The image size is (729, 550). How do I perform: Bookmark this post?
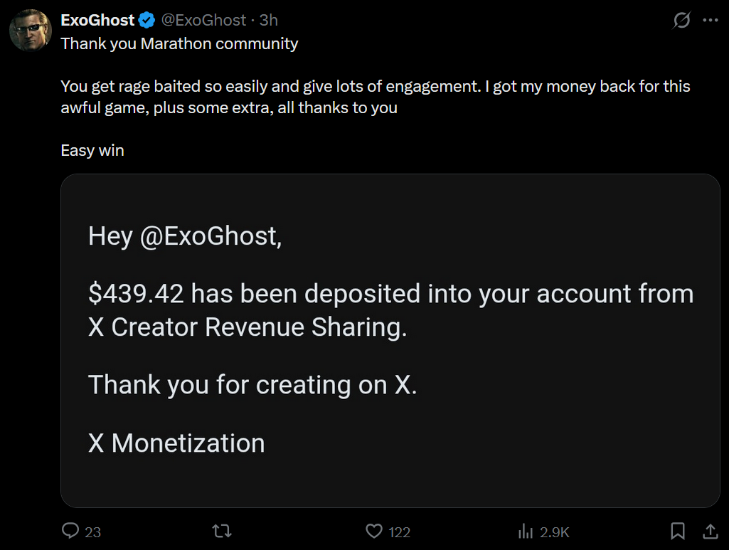(x=677, y=531)
